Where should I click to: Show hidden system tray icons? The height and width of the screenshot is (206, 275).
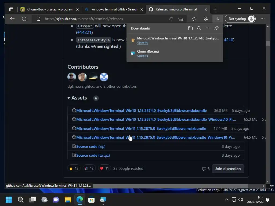(227, 200)
